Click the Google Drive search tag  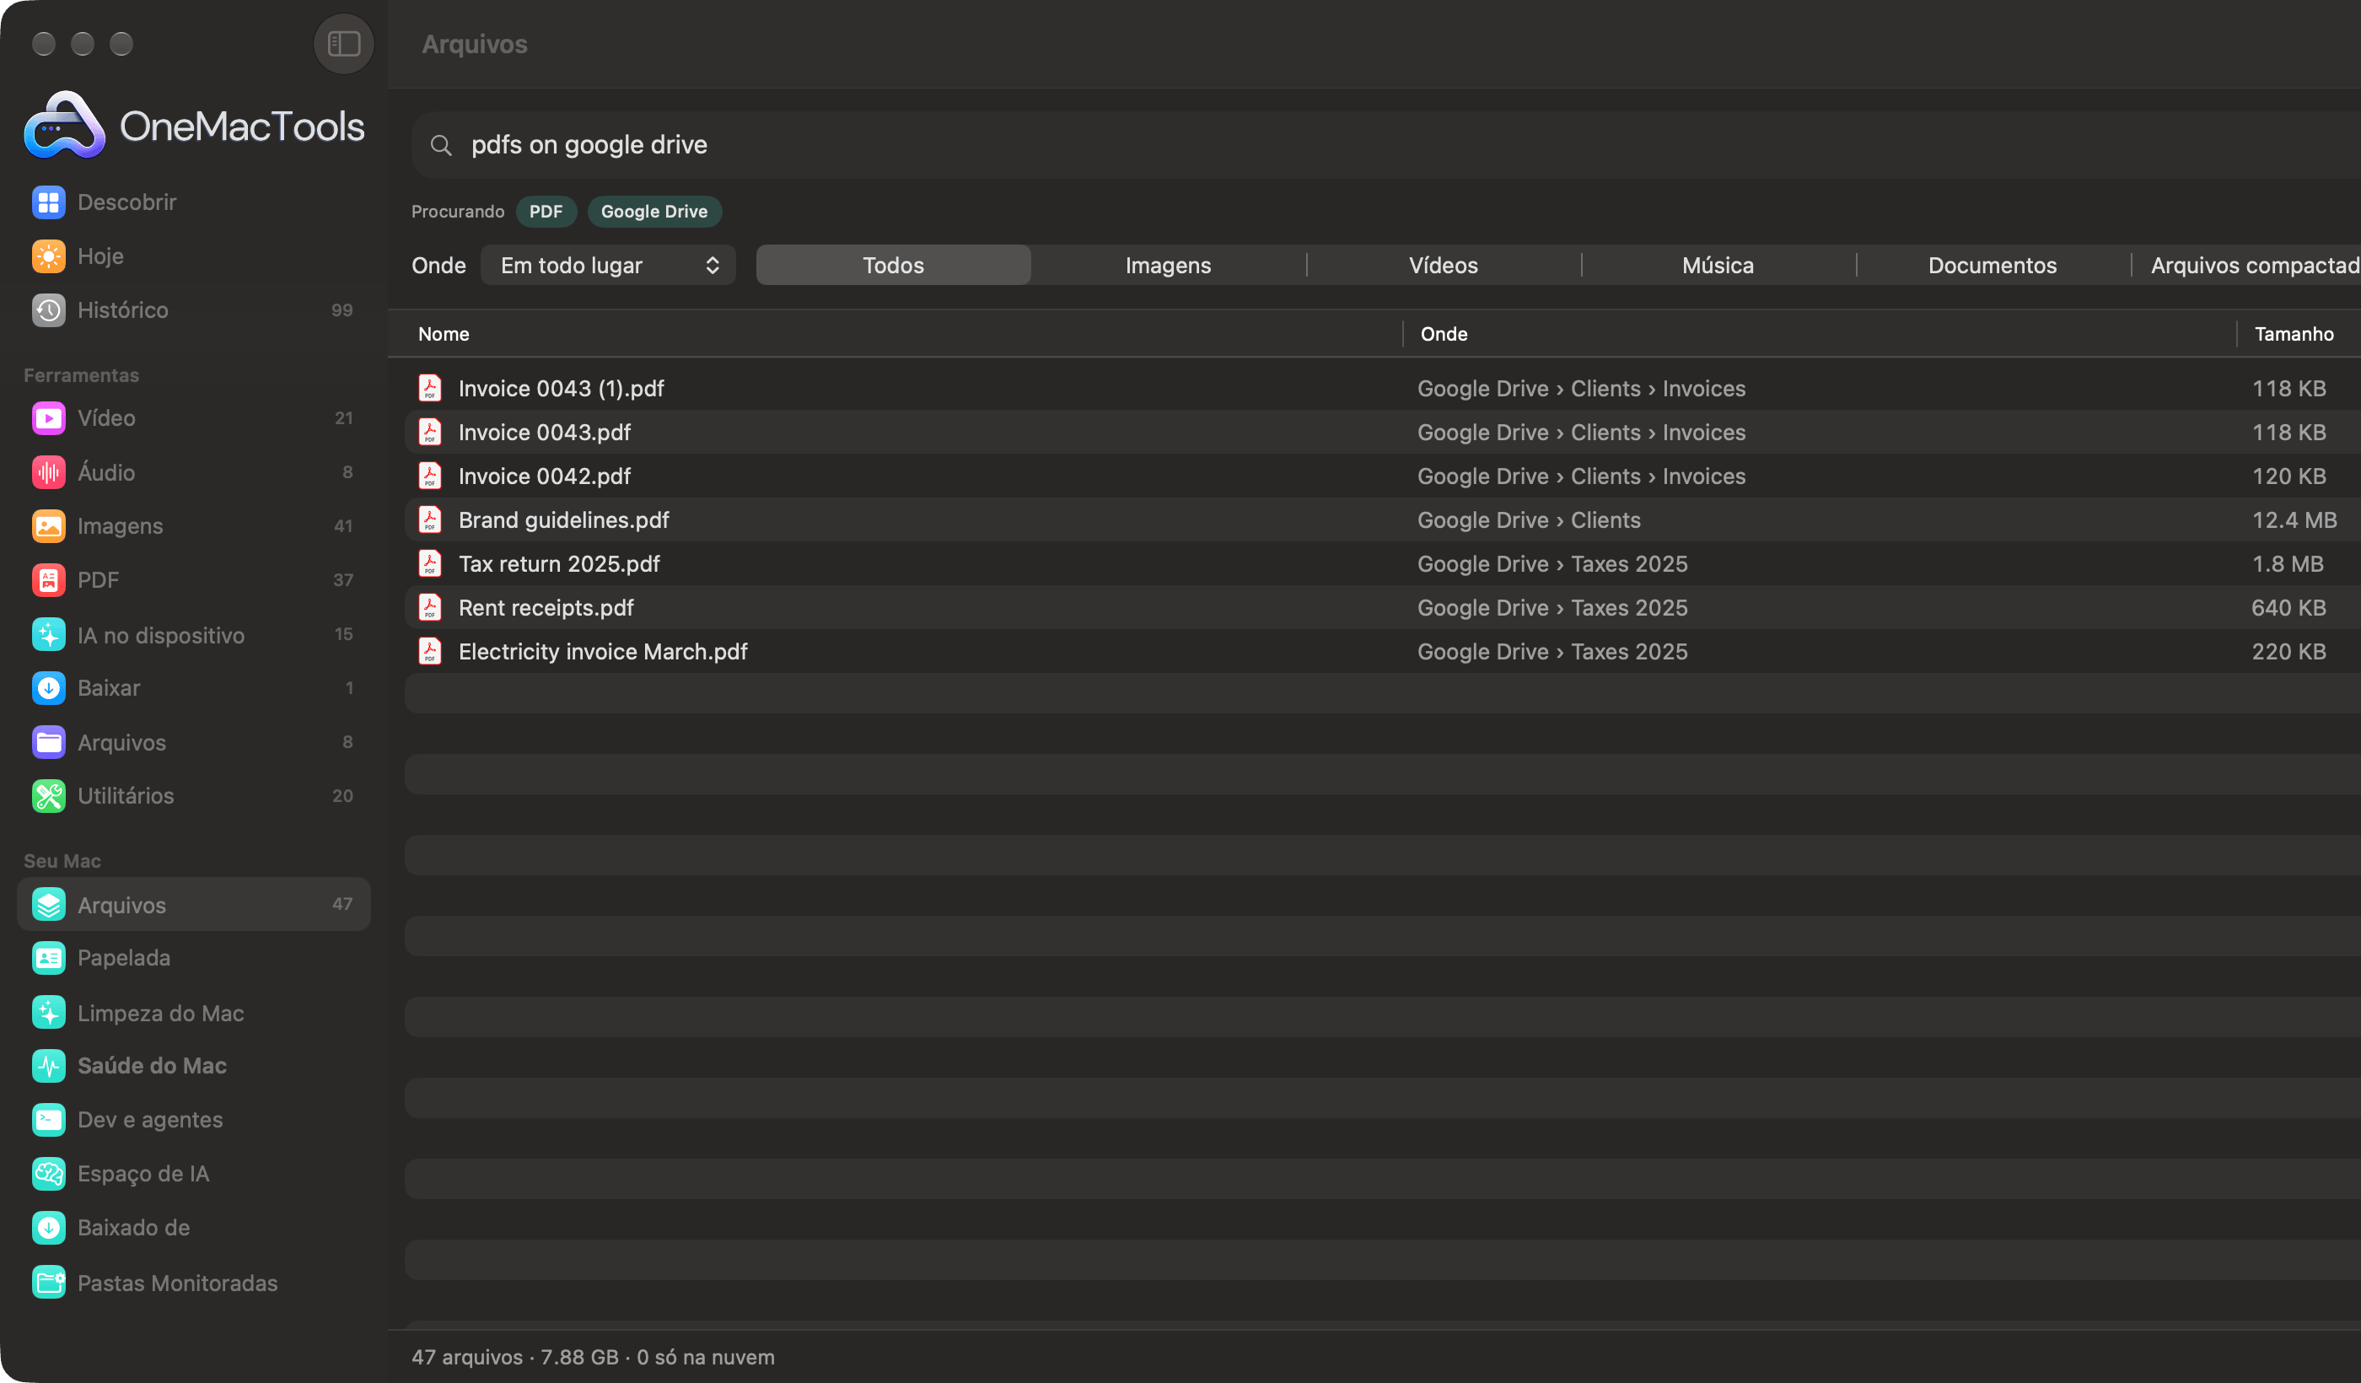point(654,212)
